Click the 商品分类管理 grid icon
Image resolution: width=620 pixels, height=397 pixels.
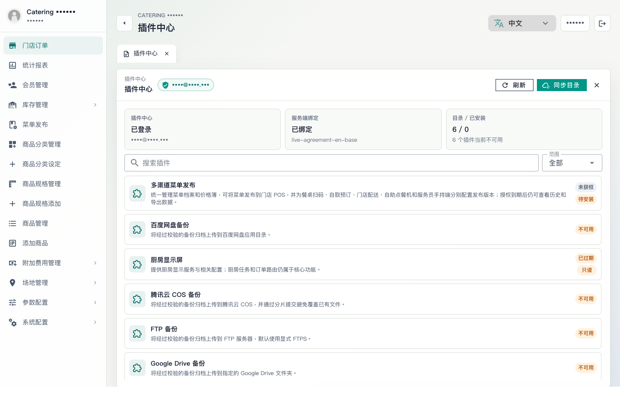(12, 144)
